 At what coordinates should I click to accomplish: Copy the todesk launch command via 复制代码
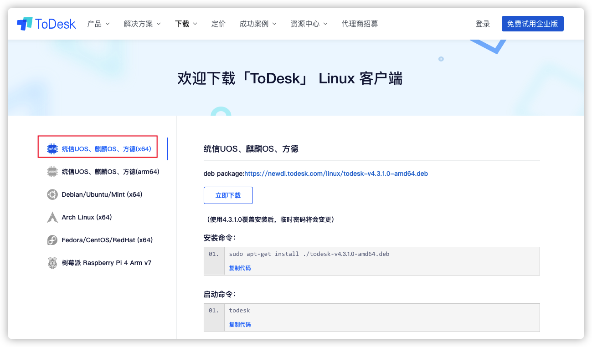coord(240,325)
